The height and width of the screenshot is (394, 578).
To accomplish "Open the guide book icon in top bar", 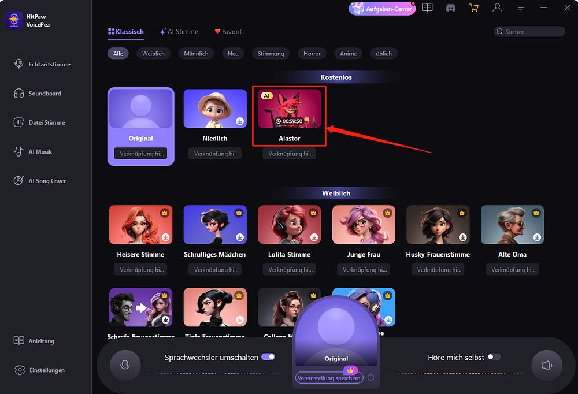I will point(427,8).
